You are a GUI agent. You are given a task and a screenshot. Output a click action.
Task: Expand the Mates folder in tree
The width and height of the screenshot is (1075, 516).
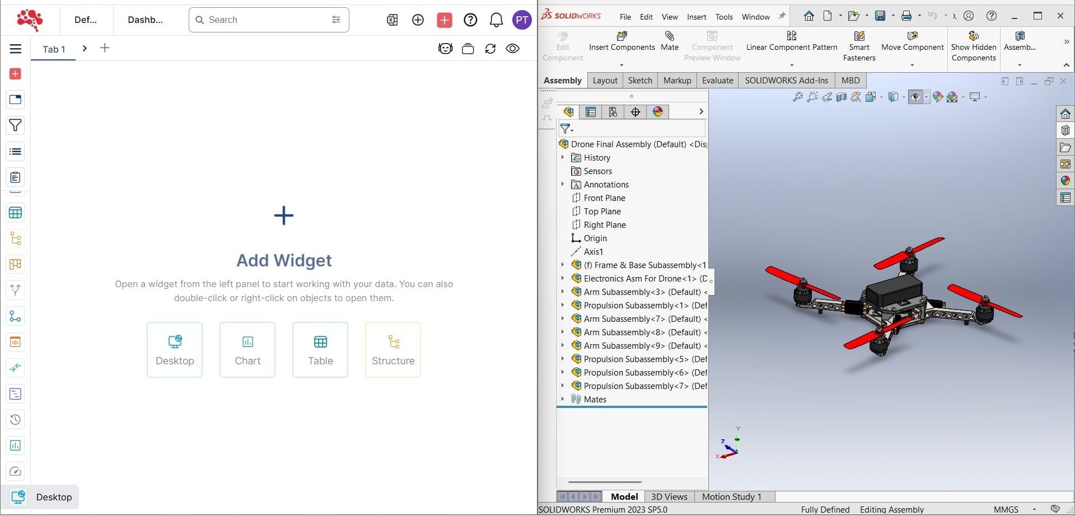563,399
